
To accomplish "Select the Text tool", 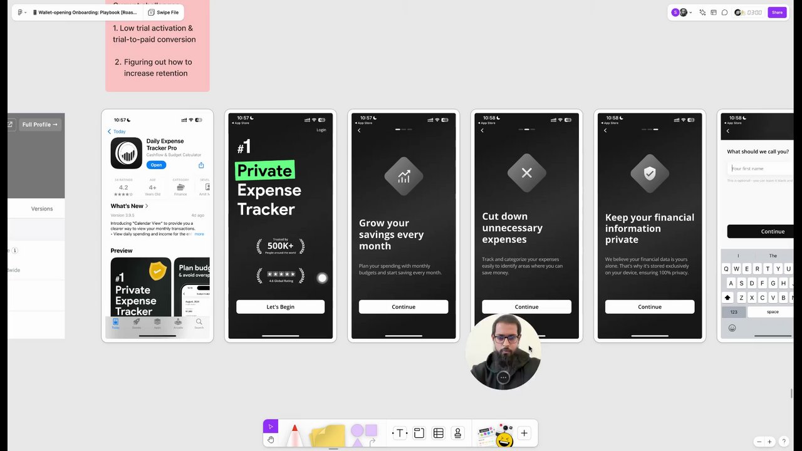I will pyautogui.click(x=399, y=433).
